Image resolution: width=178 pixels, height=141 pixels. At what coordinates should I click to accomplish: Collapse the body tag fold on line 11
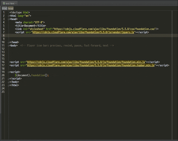[9, 46]
